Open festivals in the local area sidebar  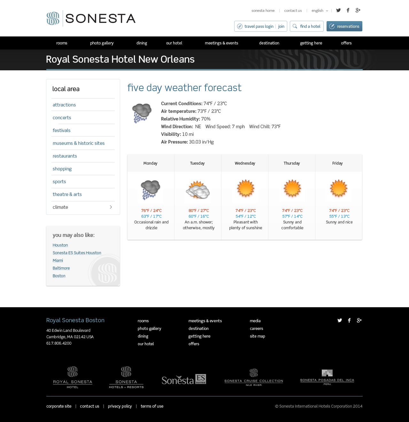tap(62, 130)
